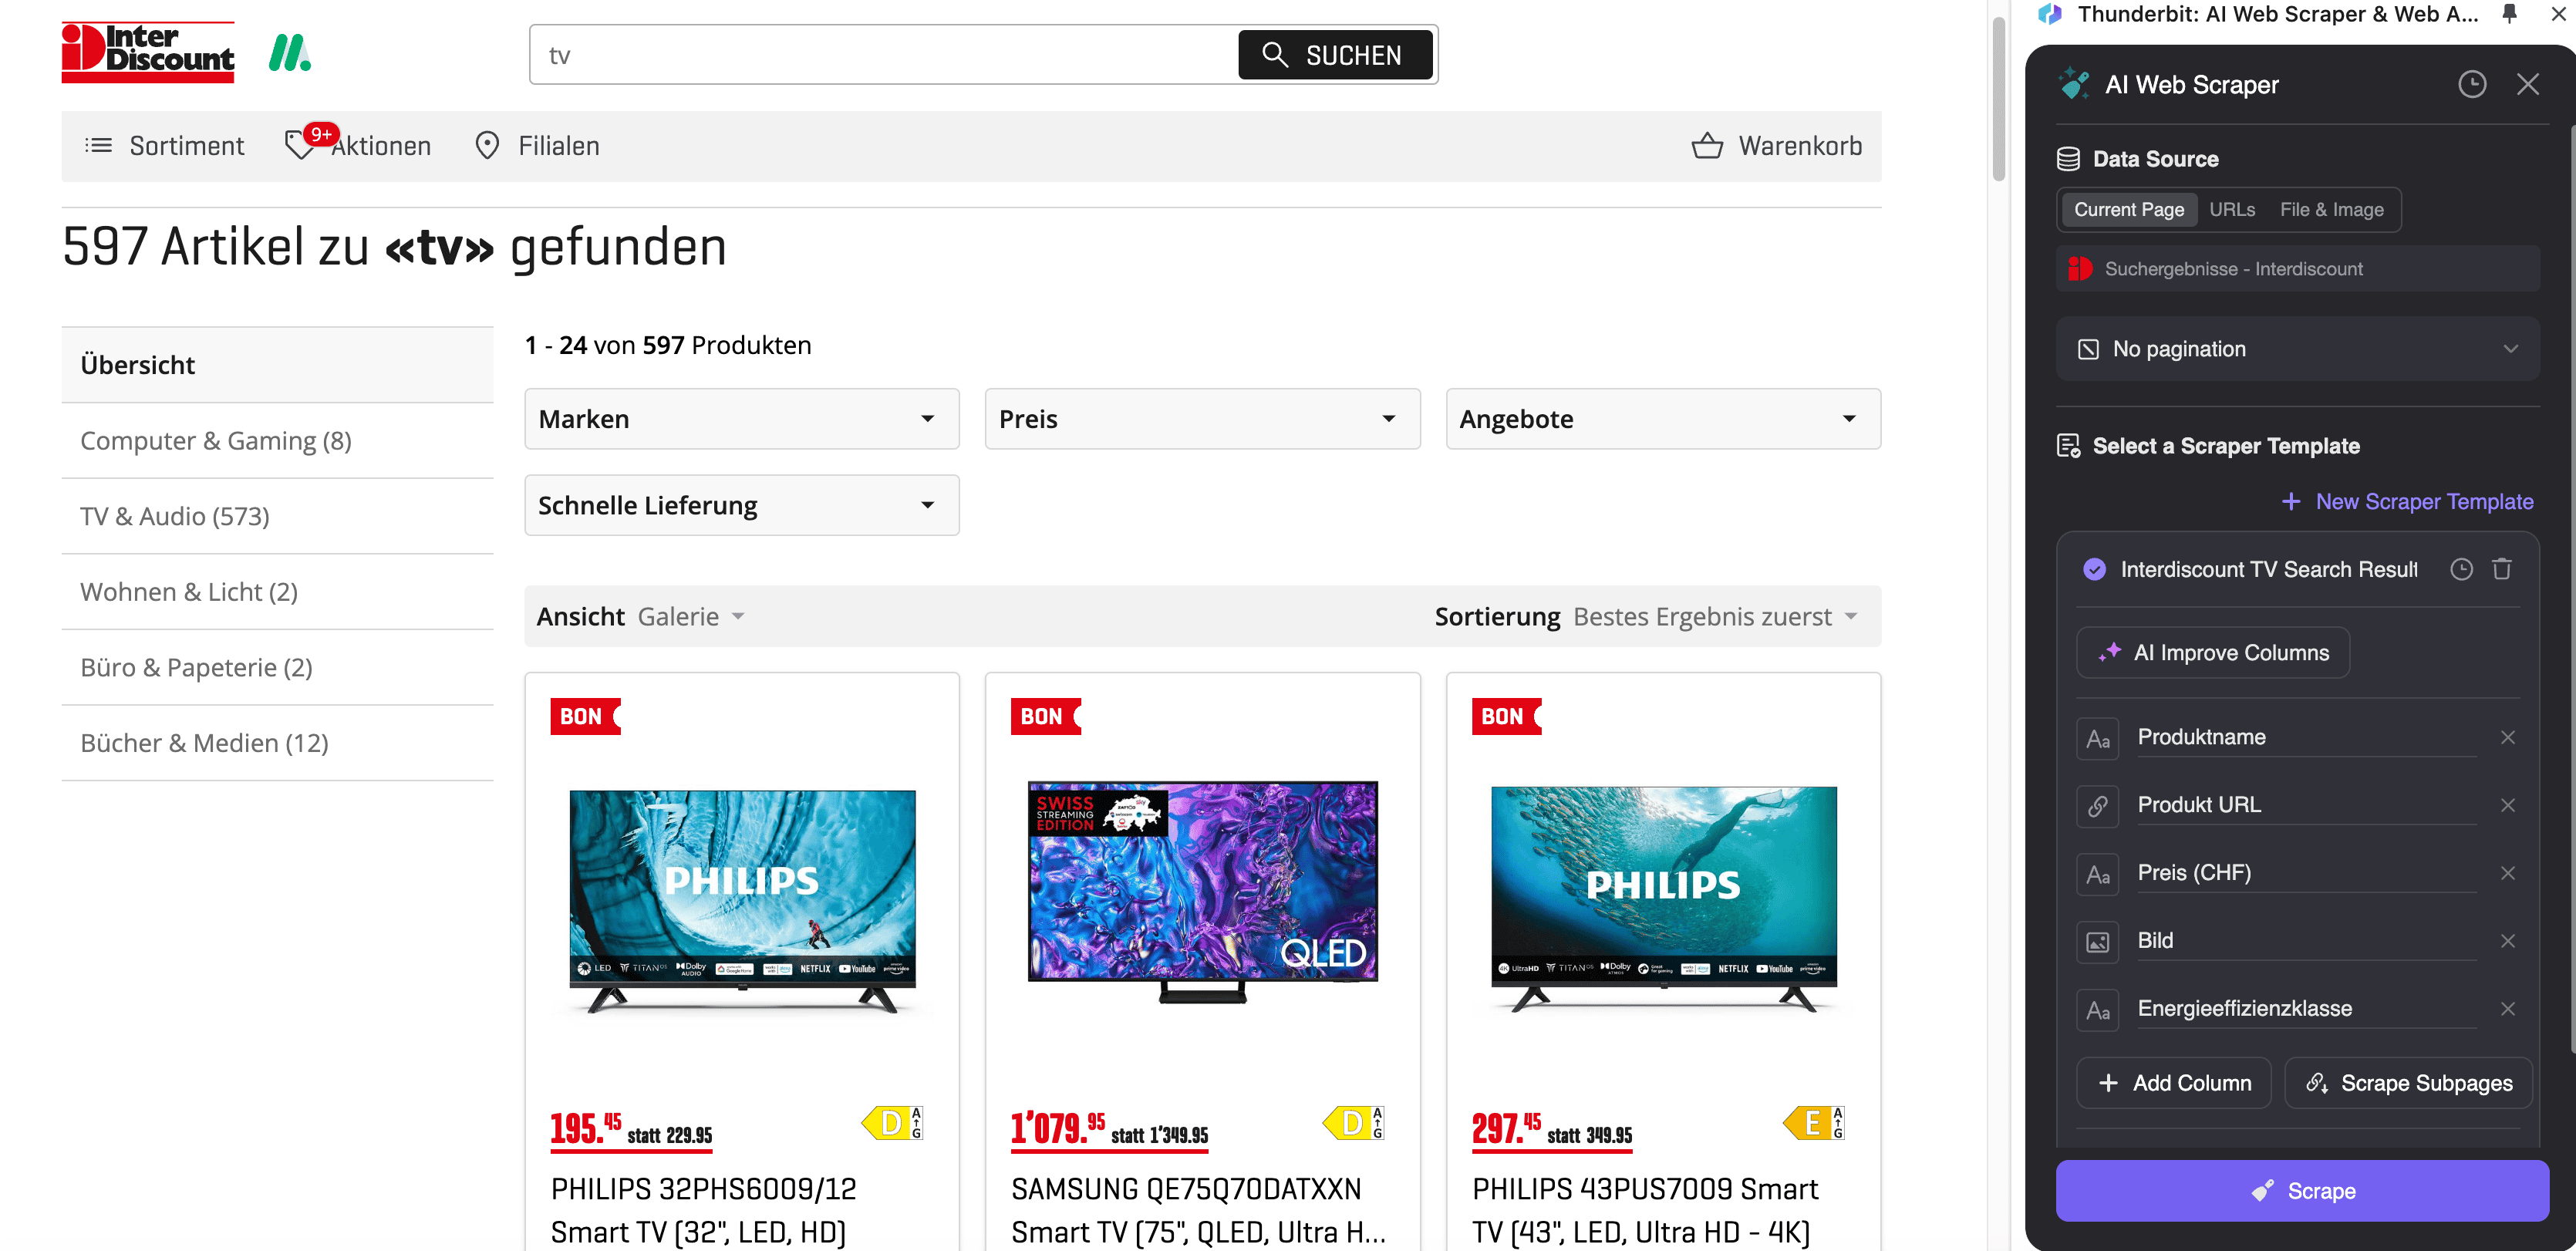Remove the Produktname column
The height and width of the screenshot is (1251, 2576).
coord(2507,737)
